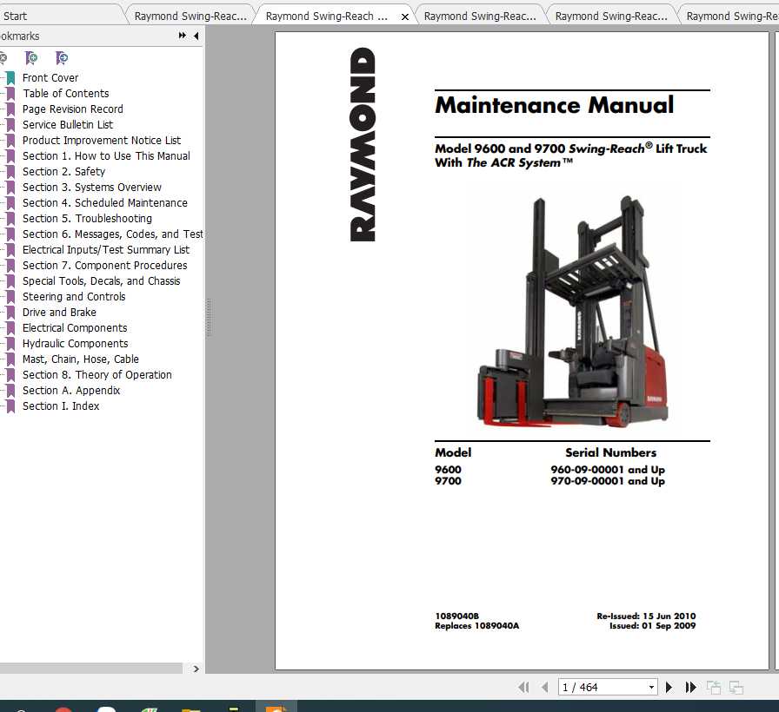Click the bookmark icon with blue arrow

pyautogui.click(x=62, y=58)
